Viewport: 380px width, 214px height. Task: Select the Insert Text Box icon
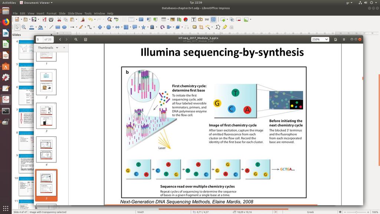click(x=194, y=19)
